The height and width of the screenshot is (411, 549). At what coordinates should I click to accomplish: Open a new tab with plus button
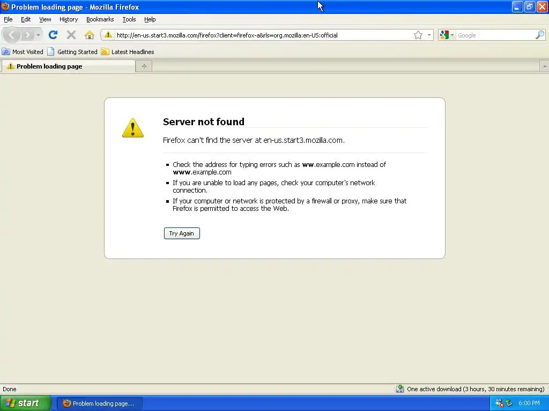coord(144,66)
